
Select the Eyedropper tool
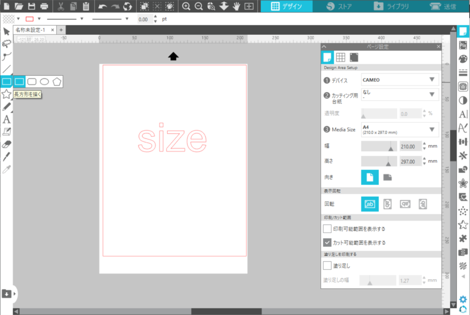click(x=6, y=169)
